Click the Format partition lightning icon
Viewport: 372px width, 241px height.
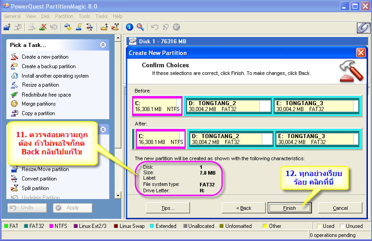(x=79, y=27)
